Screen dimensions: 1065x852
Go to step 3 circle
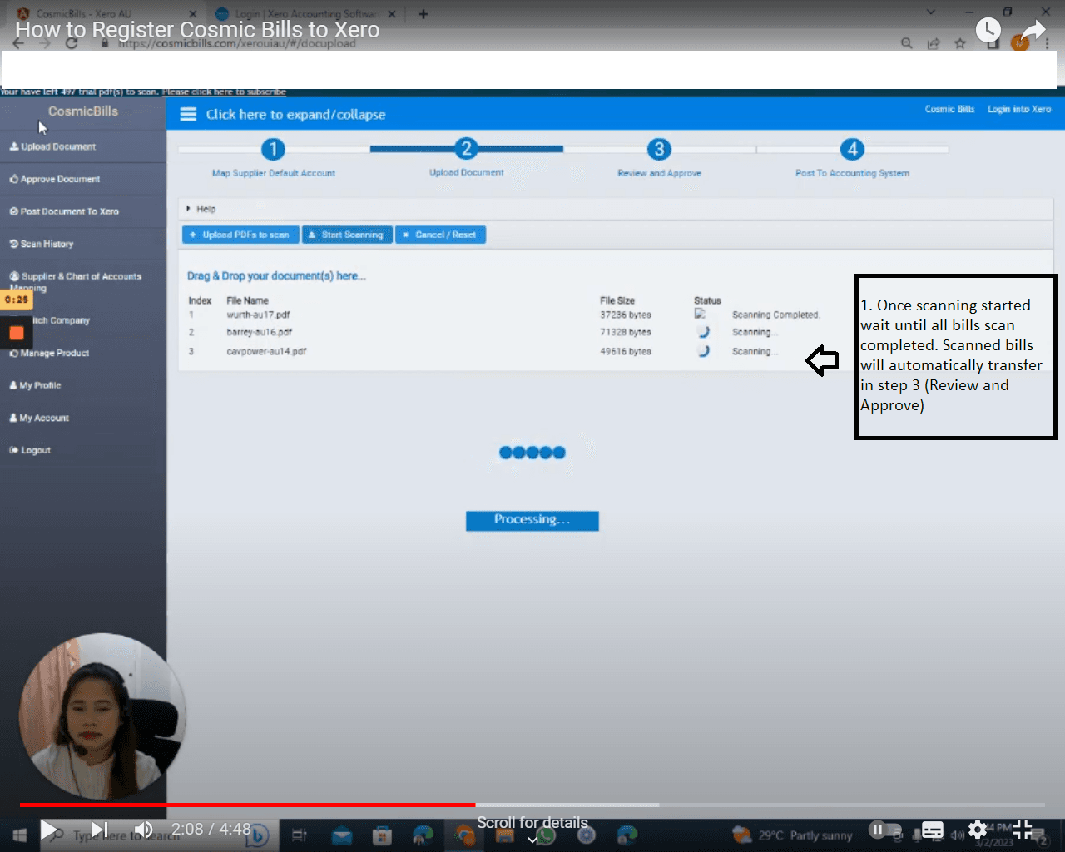point(659,149)
